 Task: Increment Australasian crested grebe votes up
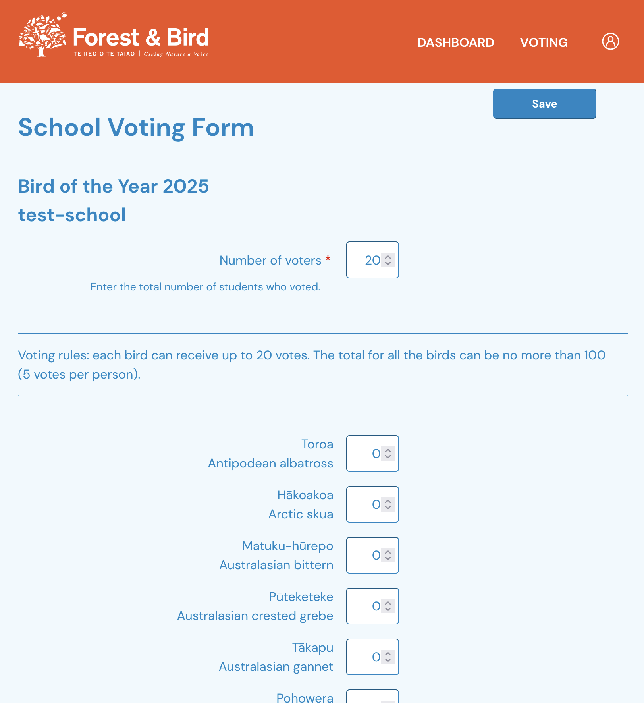click(388, 603)
